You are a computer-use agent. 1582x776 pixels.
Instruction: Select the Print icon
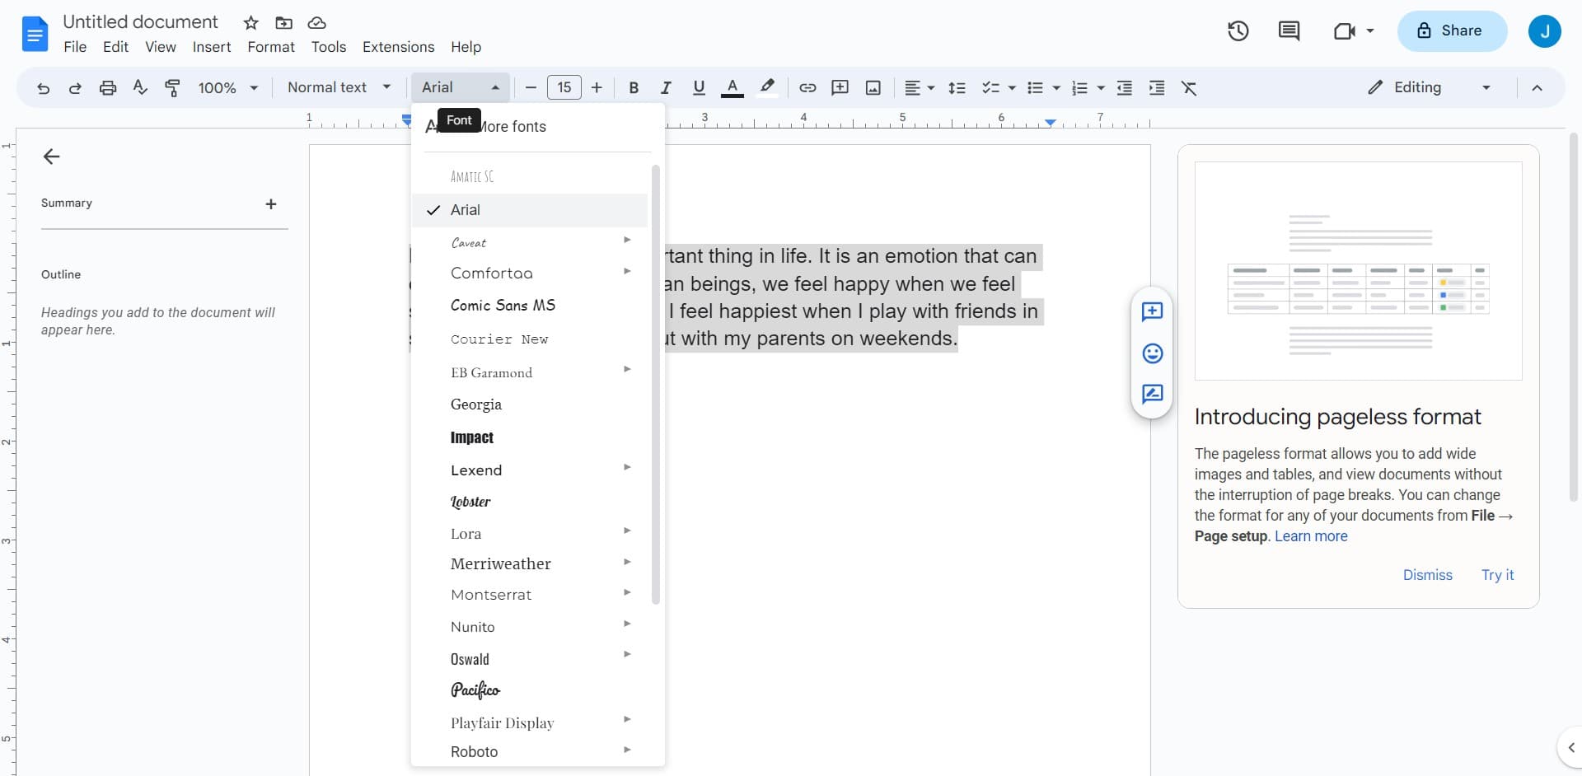click(107, 87)
